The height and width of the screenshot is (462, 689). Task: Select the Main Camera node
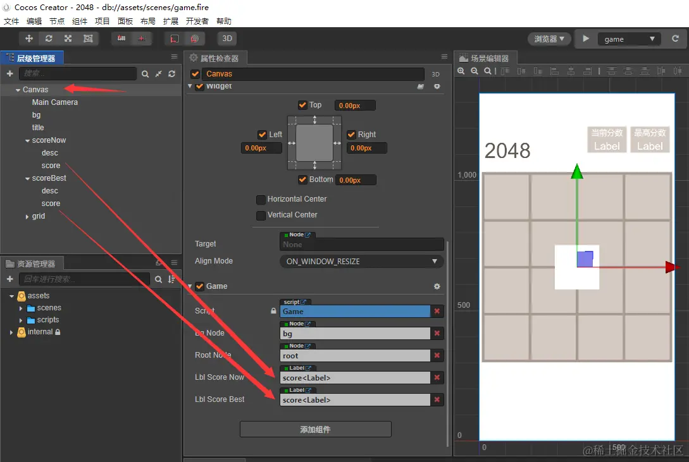(x=55, y=102)
